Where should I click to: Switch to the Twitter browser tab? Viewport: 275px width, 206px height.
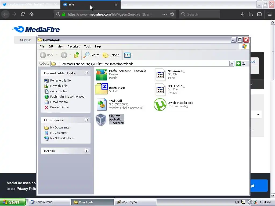pos(30,5)
